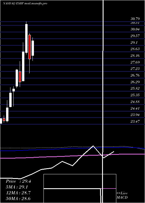Click the 27.23 price axis label

tap(135, 69)
